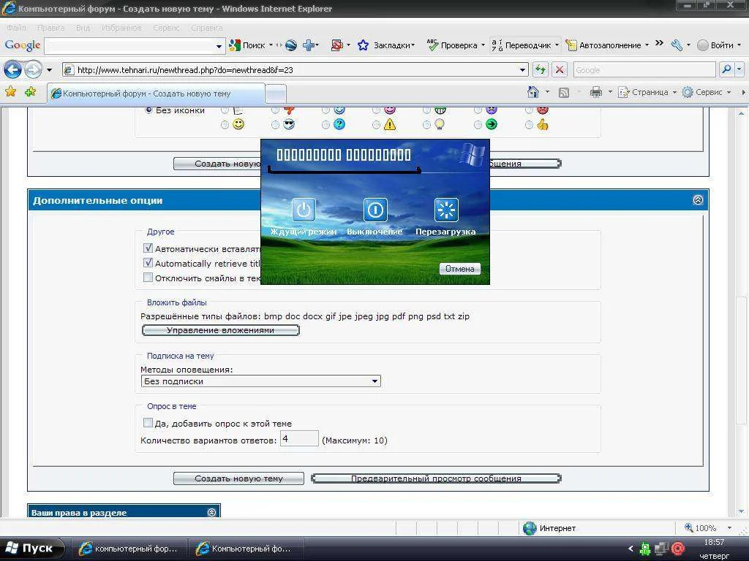749x561 pixels.
Task: Open the 'Сервис' menu in menu bar
Action: coord(166,28)
